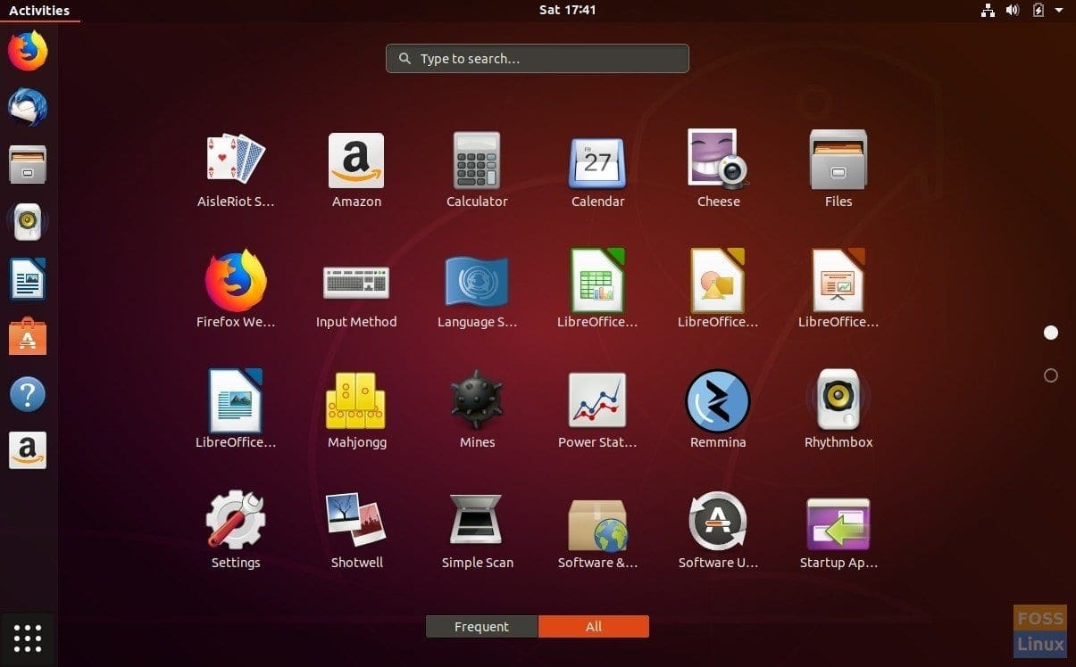Image resolution: width=1076 pixels, height=667 pixels.
Task: Open AisleRiot Solitaire from the app grid
Action: (236, 161)
